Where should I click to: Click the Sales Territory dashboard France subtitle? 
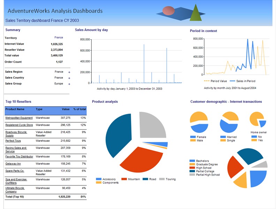point(42,21)
